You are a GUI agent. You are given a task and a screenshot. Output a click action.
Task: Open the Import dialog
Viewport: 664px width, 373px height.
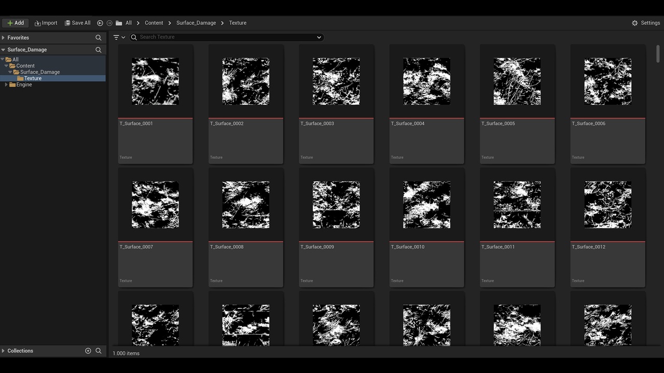46,23
